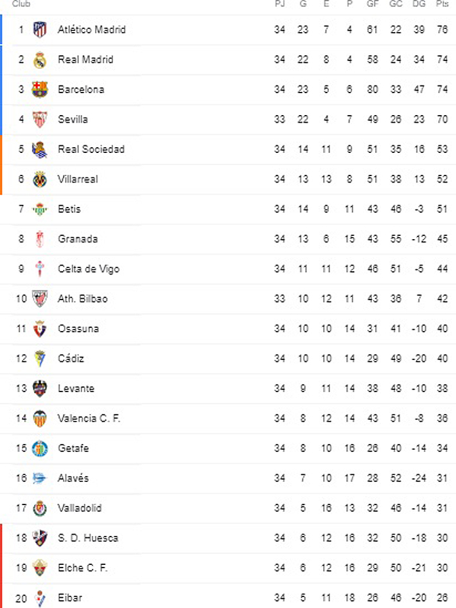The width and height of the screenshot is (456, 608).
Task: Click the Villarreal yellow crest
Action: pos(40,179)
